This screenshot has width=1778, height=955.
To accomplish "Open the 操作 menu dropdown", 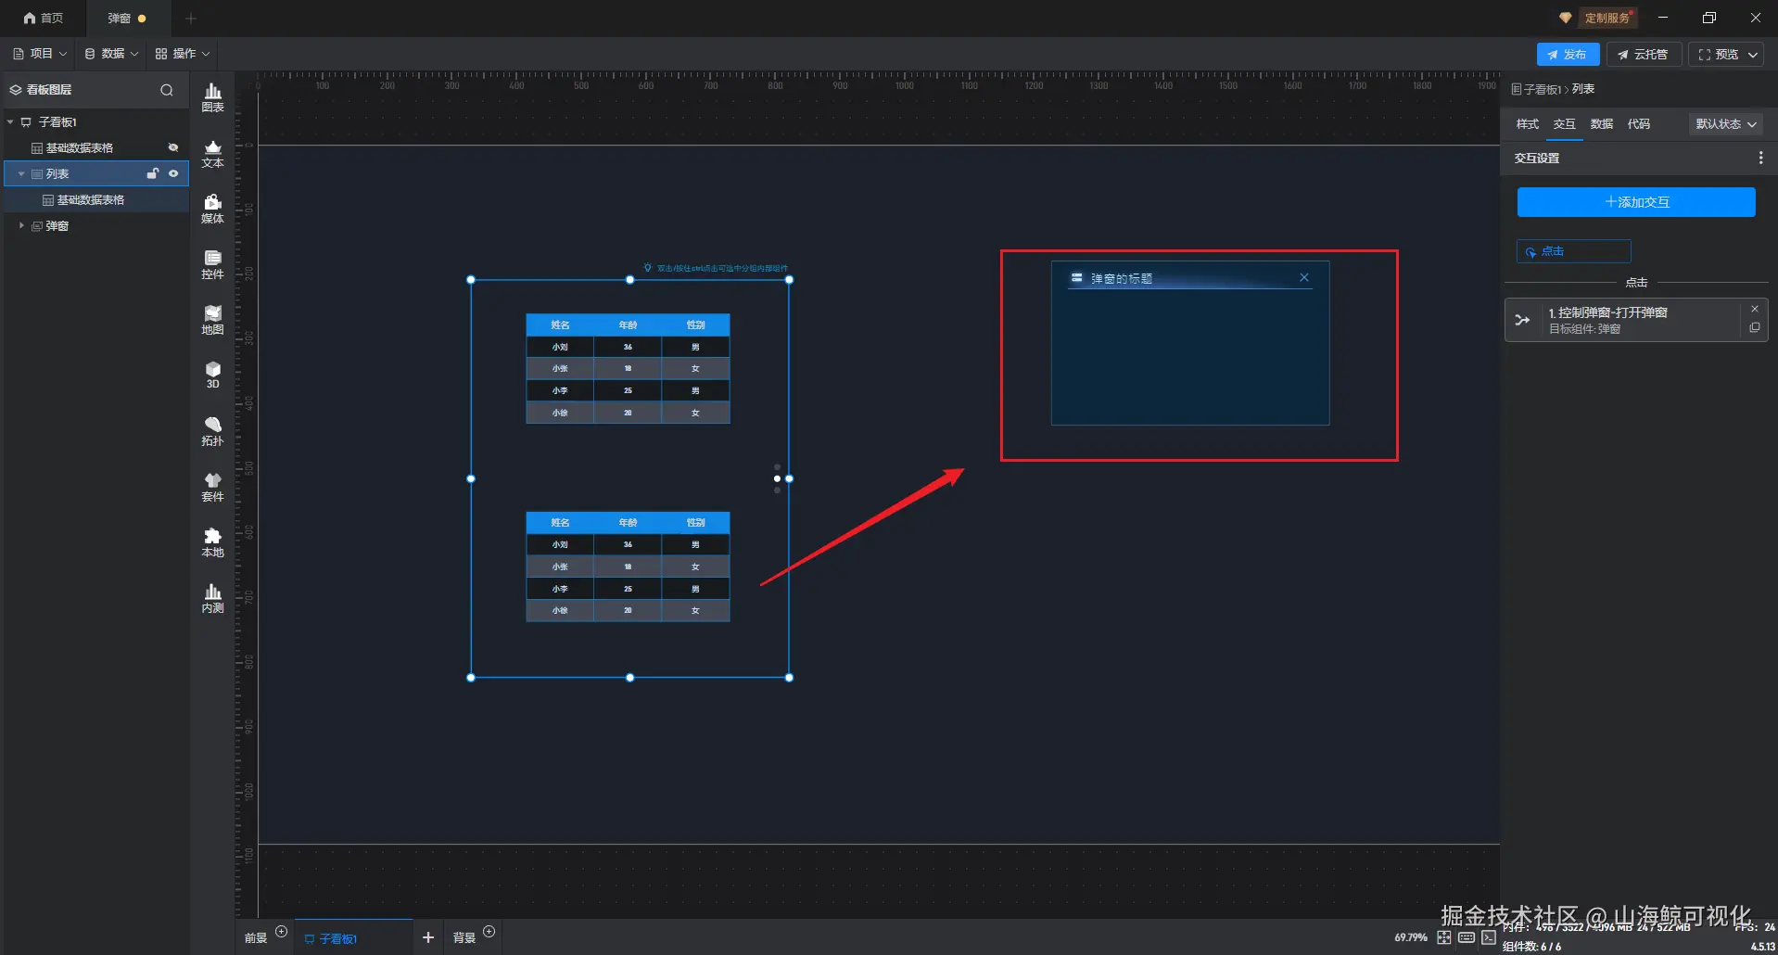I will click(183, 54).
